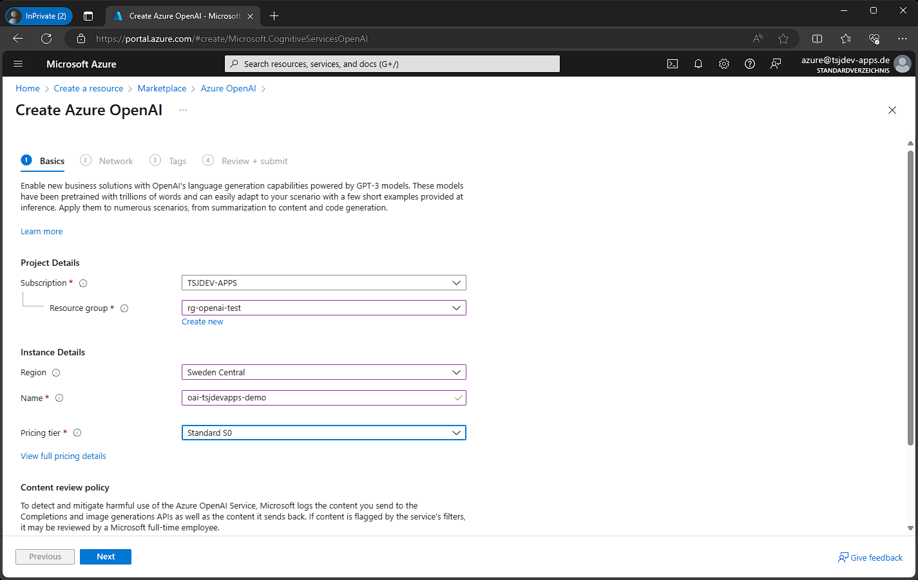The width and height of the screenshot is (918, 580).
Task: Click the Name input field
Action: pyautogui.click(x=319, y=398)
